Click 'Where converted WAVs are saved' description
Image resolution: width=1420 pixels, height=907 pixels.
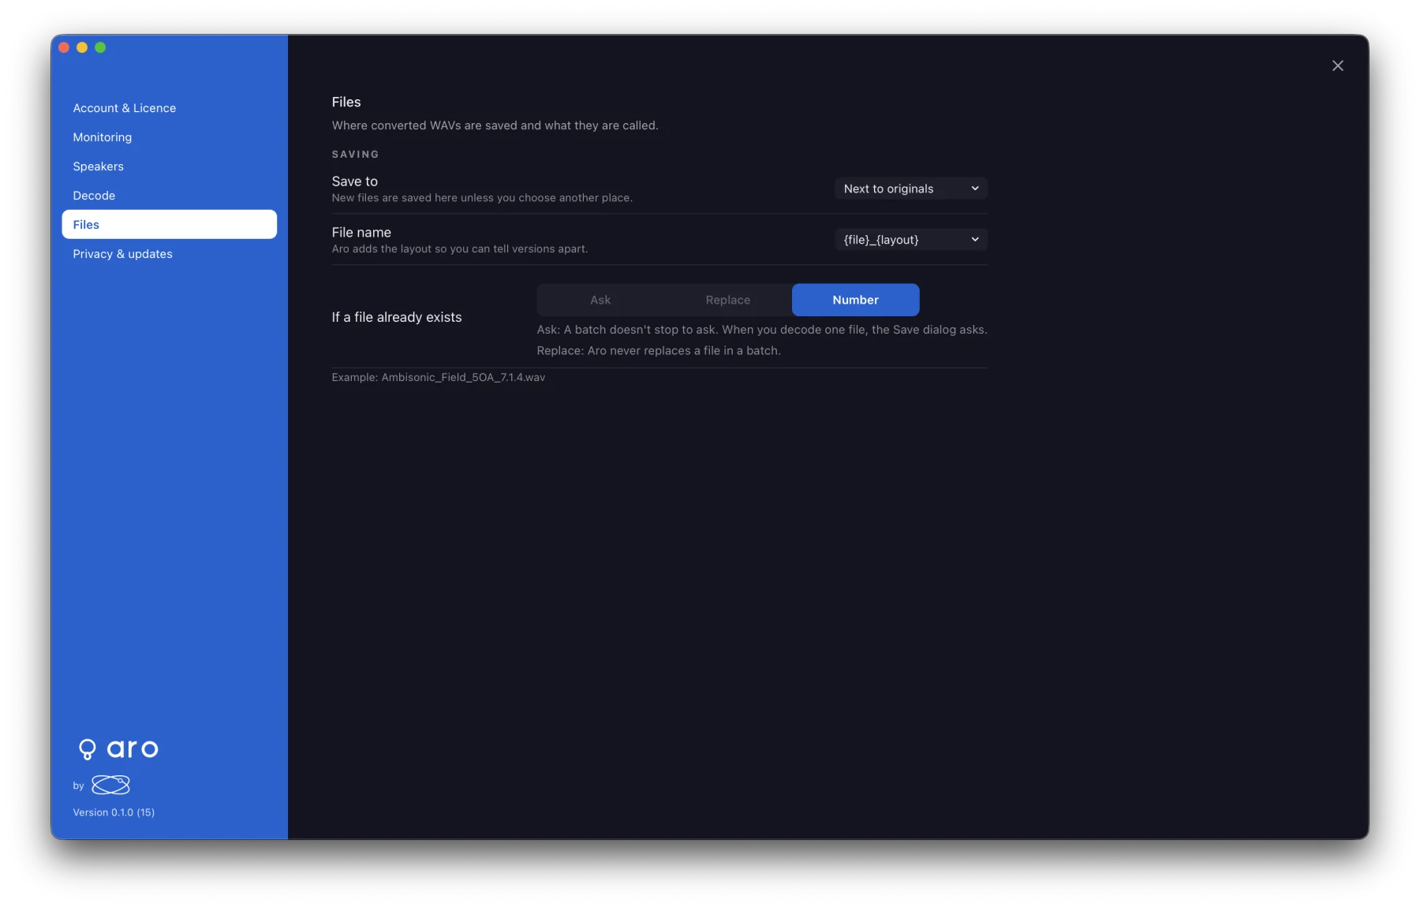pos(495,125)
